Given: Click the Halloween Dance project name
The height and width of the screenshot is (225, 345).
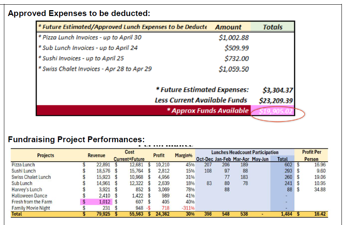Looking at the screenshot, I should coord(29,196).
